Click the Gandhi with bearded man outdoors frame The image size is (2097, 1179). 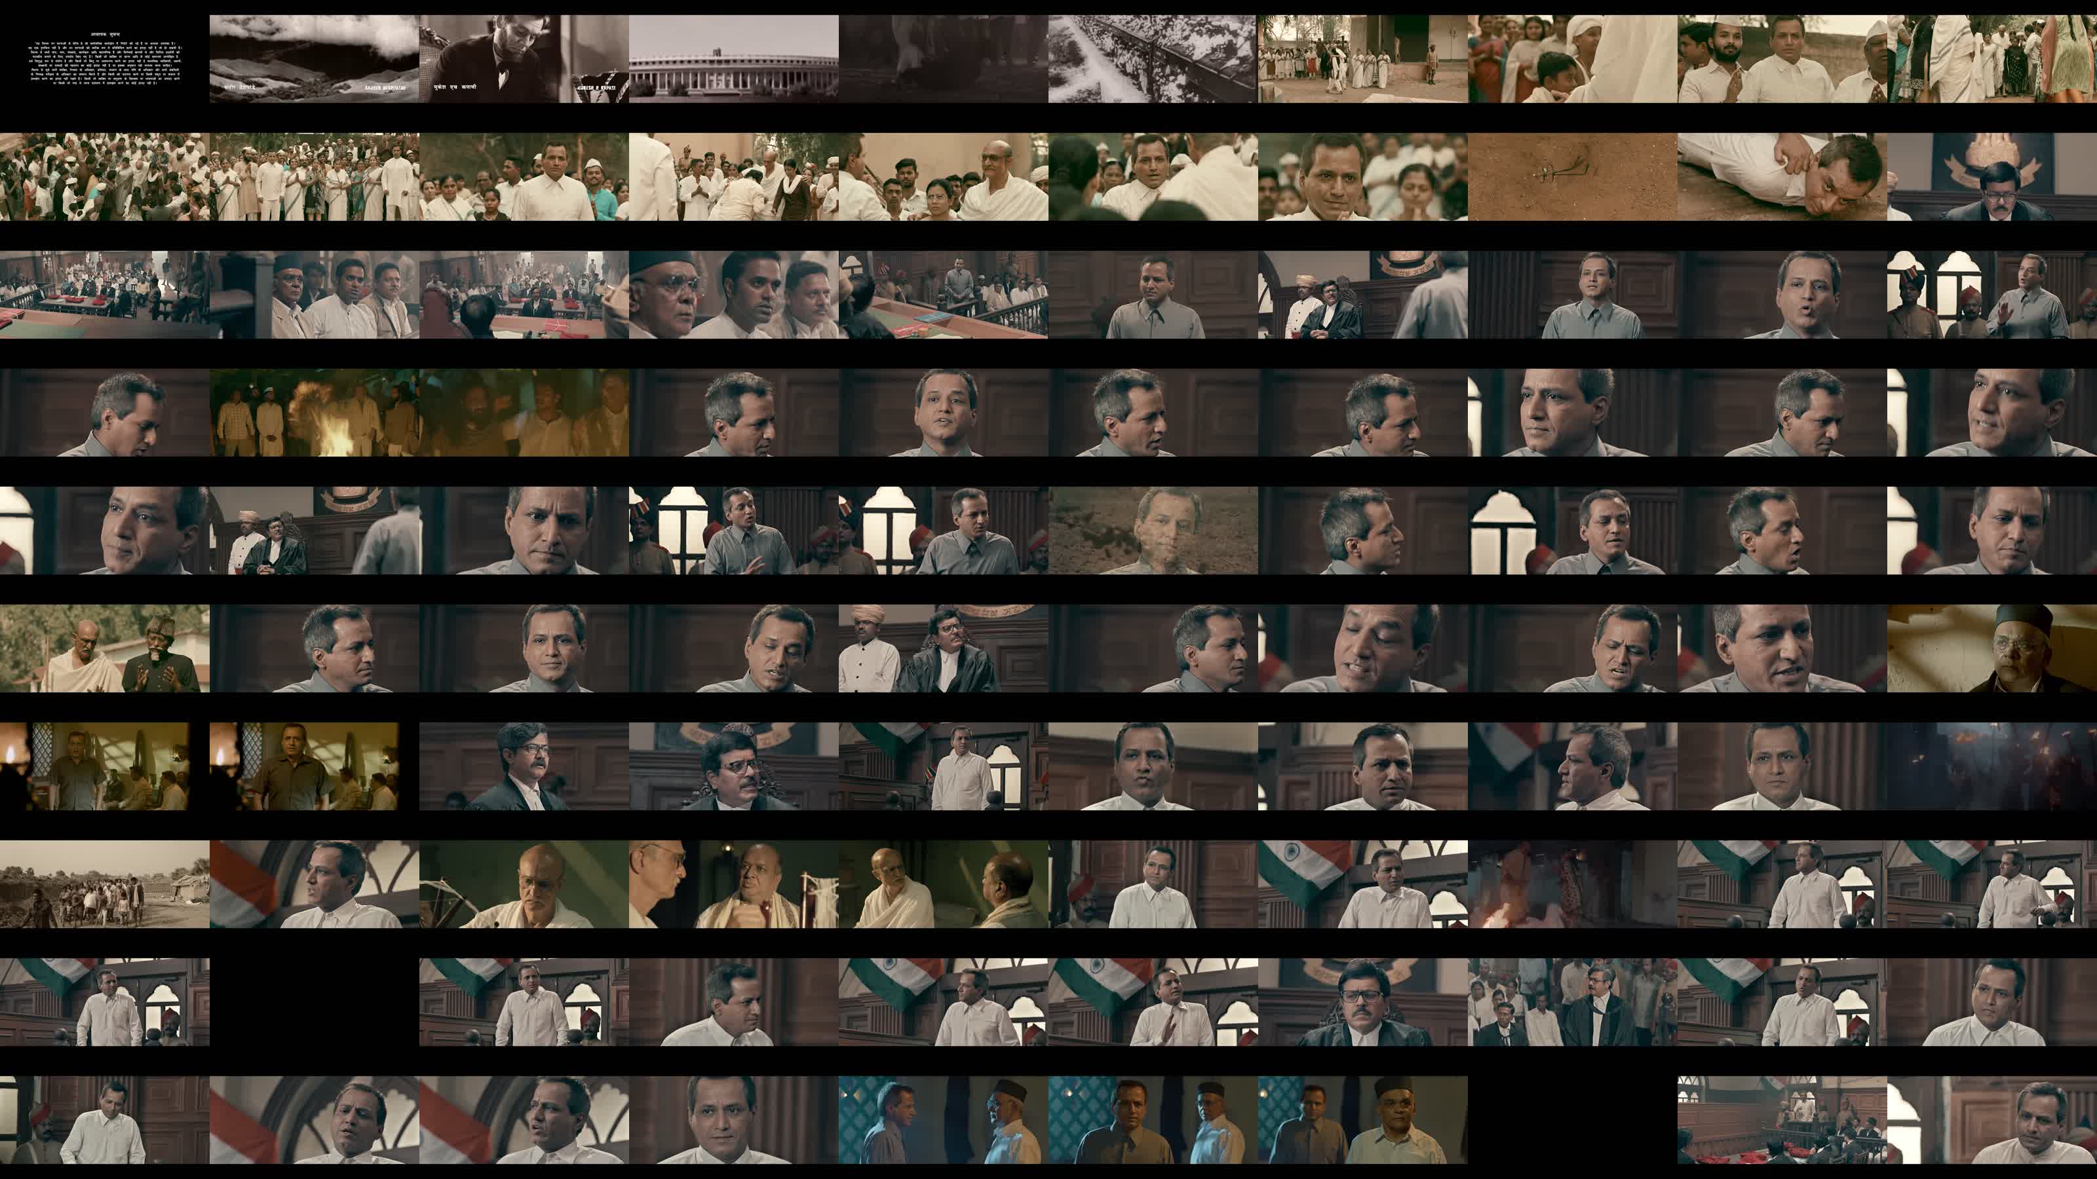click(x=104, y=648)
